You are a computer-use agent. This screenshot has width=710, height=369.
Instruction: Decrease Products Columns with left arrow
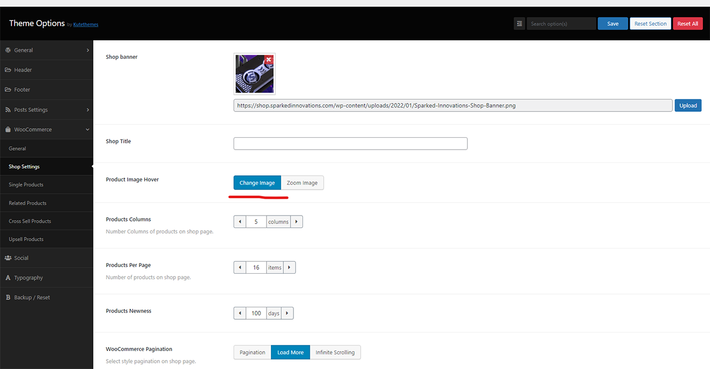[x=240, y=222]
